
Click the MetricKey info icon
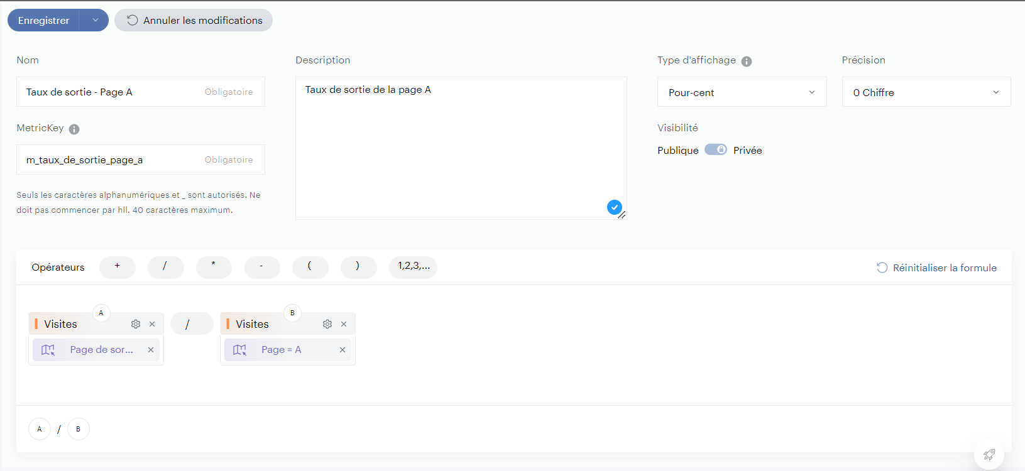[x=74, y=129]
